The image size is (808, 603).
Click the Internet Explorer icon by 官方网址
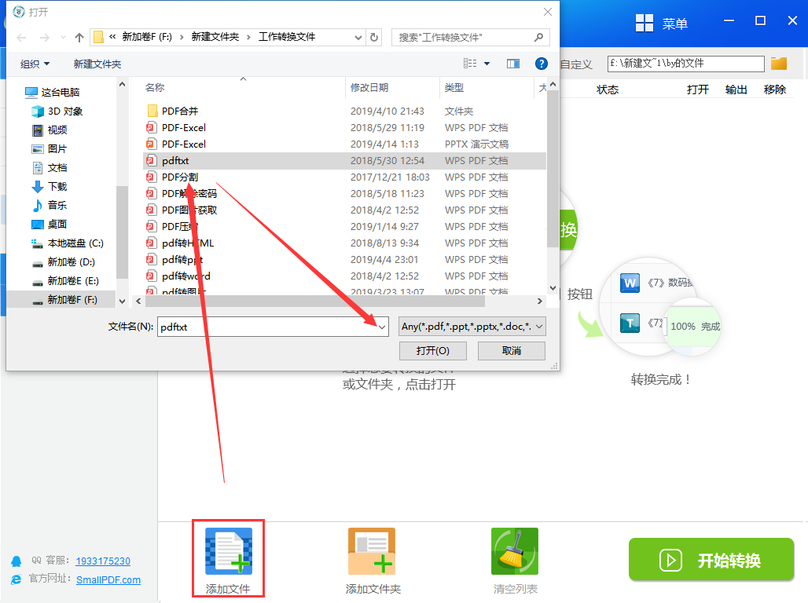click(x=17, y=579)
